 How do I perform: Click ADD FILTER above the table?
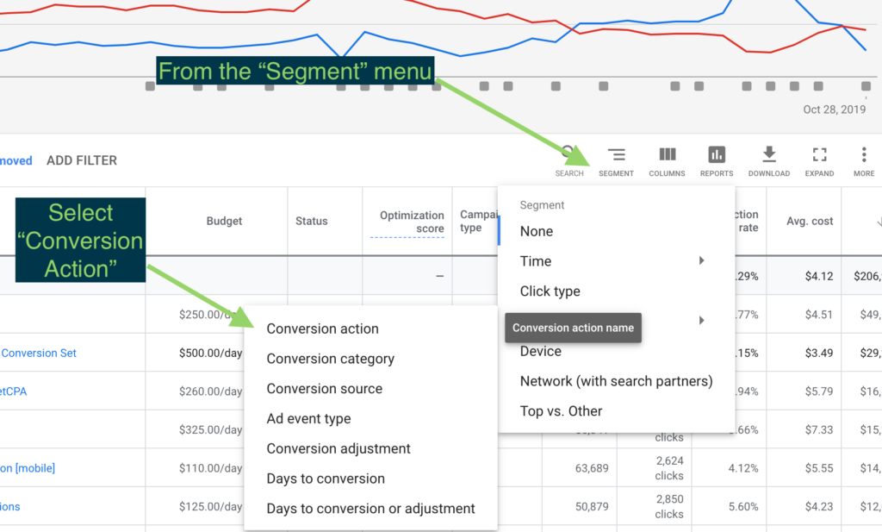(81, 160)
